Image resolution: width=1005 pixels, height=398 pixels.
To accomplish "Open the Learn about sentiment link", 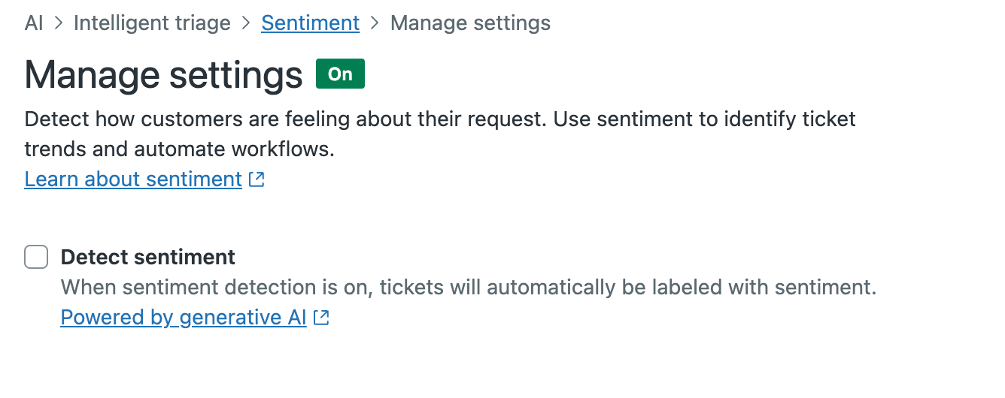I will pos(133,179).
